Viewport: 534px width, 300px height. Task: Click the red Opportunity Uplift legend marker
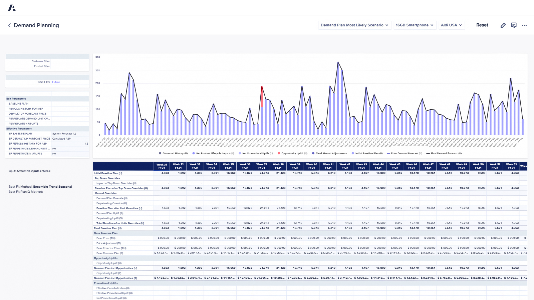[x=279, y=153]
